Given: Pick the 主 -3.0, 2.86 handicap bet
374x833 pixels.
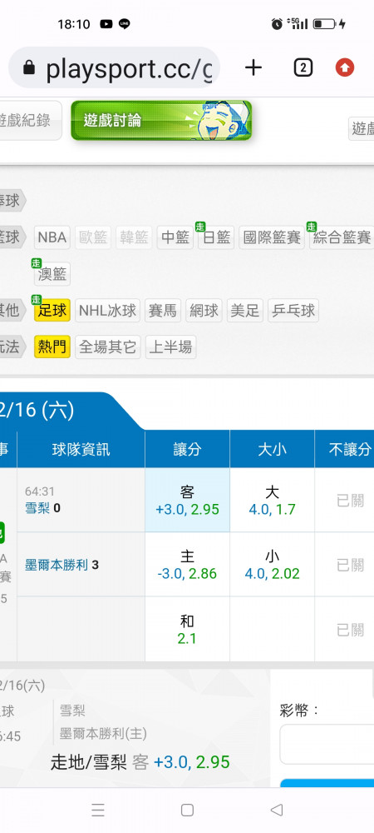Looking at the screenshot, I should [188, 564].
